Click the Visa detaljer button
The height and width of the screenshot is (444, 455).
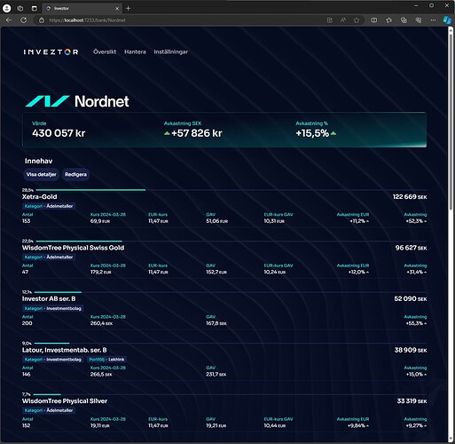click(41, 174)
